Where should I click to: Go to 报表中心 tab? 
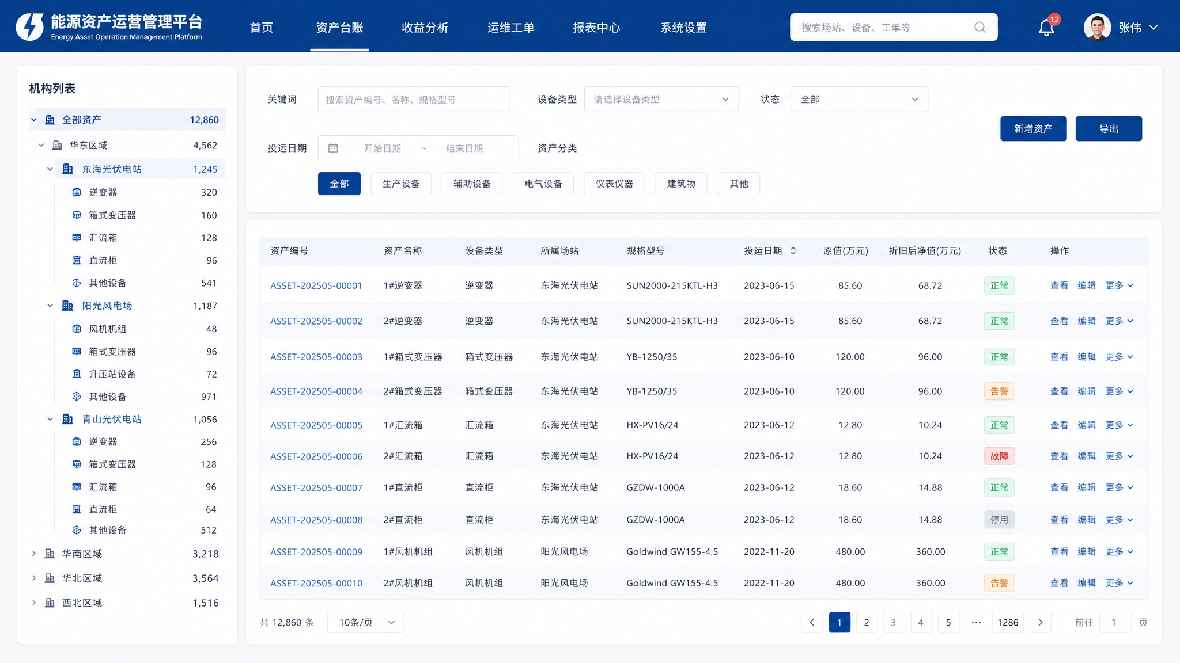click(596, 28)
